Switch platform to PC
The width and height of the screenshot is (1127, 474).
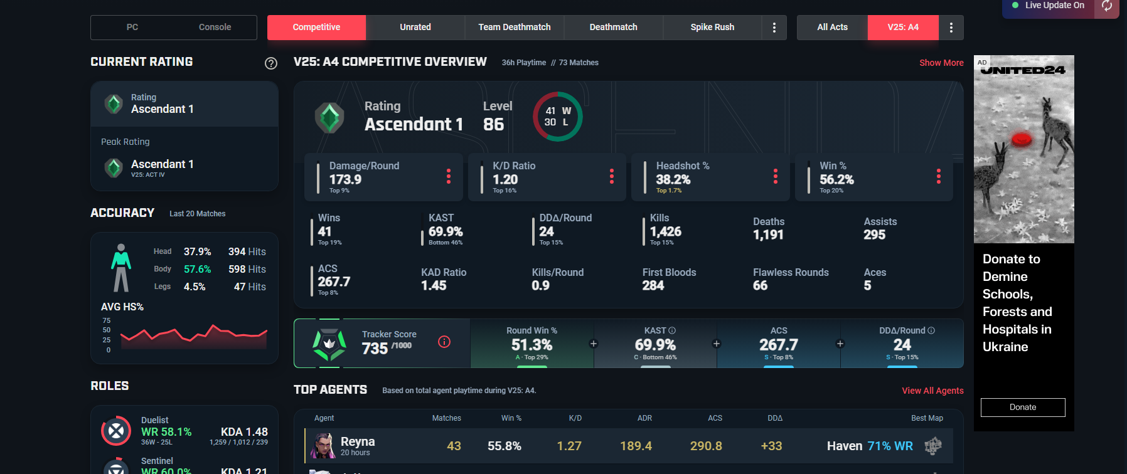coord(132,27)
